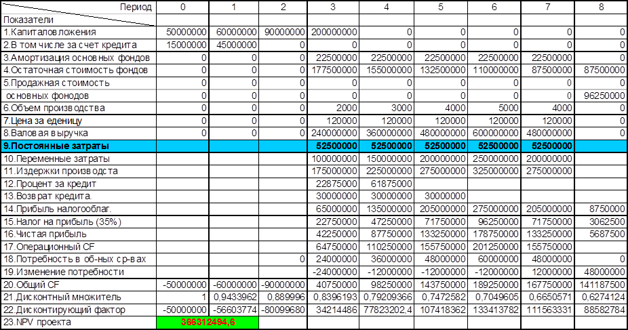Click total CF value 141187500
Screen dimensions: 628x330
point(602,285)
